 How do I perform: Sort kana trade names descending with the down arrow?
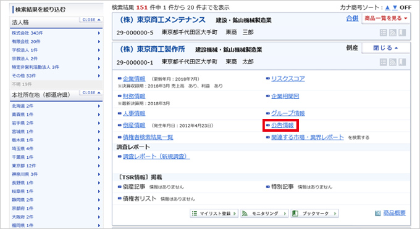tap(395, 8)
